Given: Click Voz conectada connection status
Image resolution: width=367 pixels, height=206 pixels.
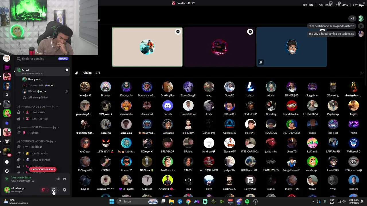Looking at the screenshot, I should 21,177.
